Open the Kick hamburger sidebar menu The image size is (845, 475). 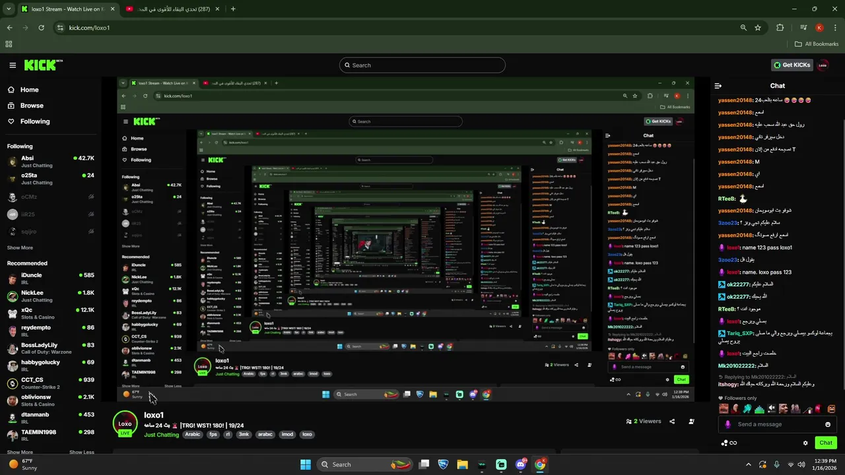pos(13,65)
